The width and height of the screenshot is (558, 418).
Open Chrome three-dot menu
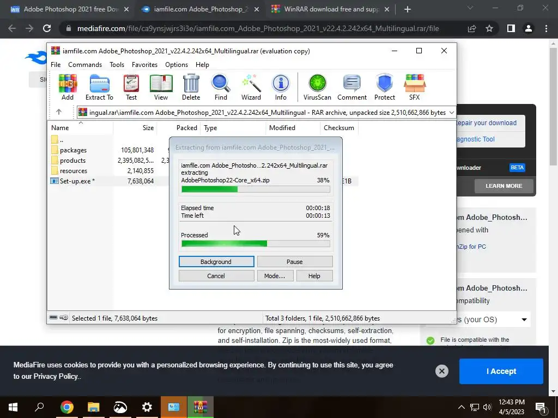(546, 28)
